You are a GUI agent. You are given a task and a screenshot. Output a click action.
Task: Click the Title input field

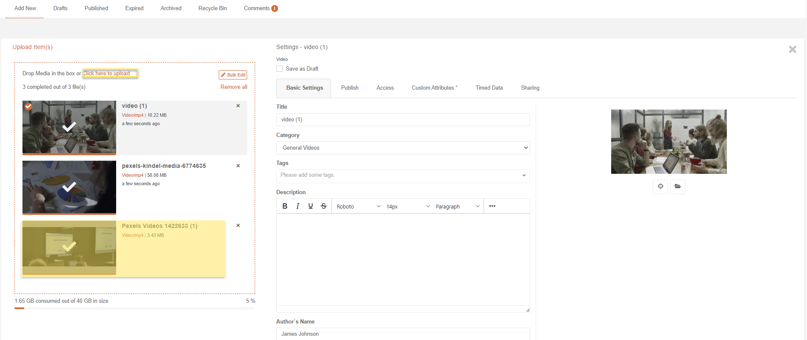coord(403,120)
